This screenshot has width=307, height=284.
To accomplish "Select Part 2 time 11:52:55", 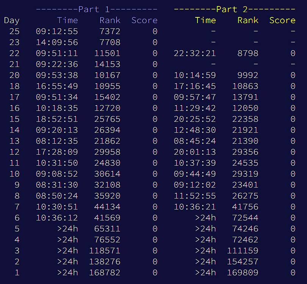I will click(x=195, y=196).
